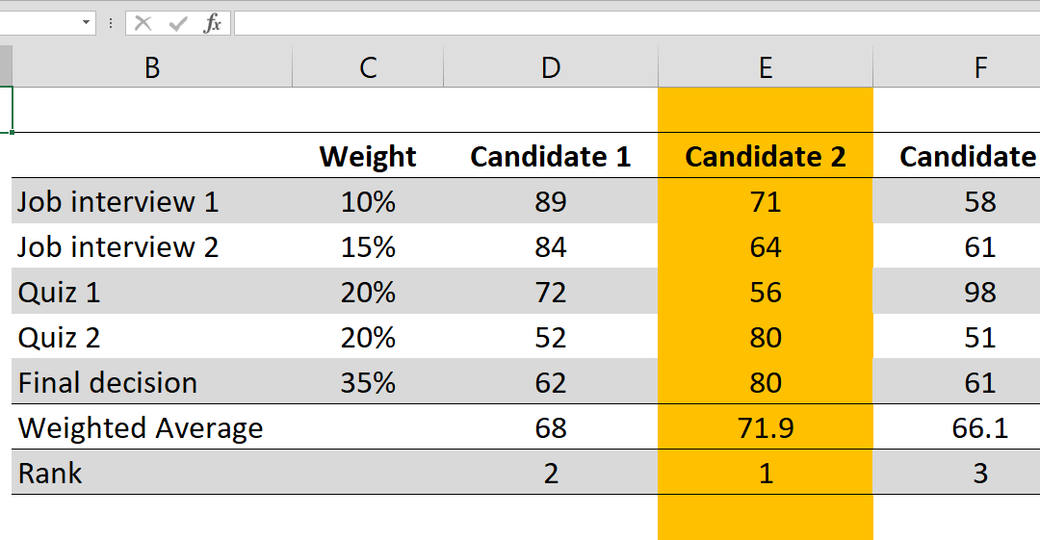
Task: Select column B header
Action: (152, 67)
